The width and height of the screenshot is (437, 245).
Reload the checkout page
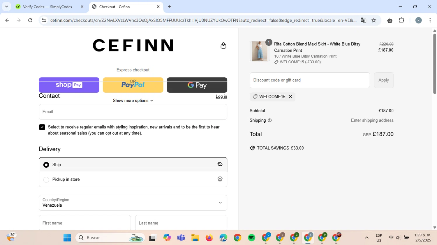pyautogui.click(x=30, y=20)
